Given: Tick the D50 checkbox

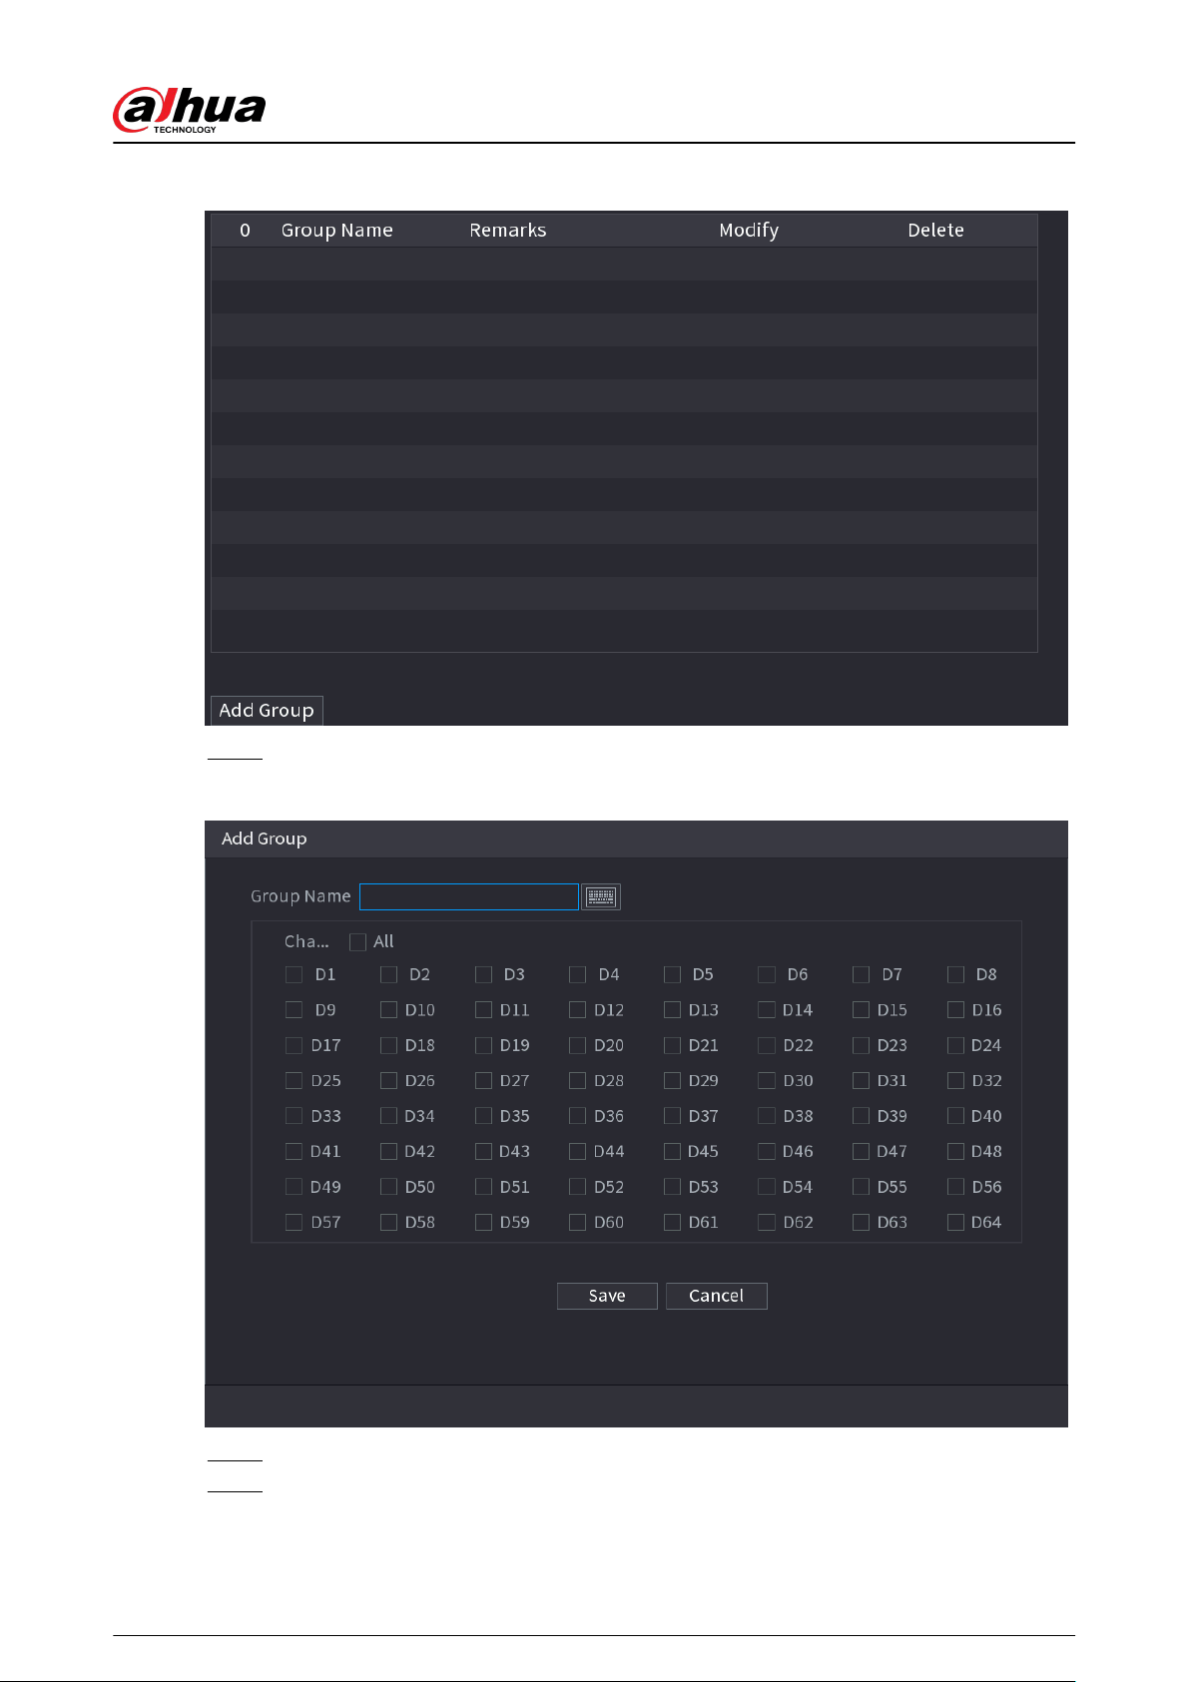Looking at the screenshot, I should (x=388, y=1187).
